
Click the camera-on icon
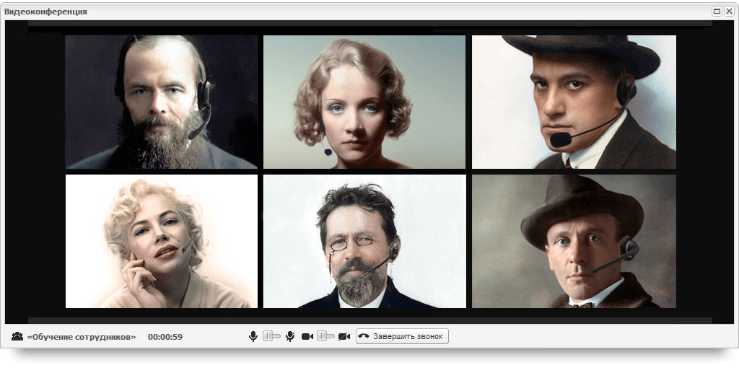pos(307,337)
